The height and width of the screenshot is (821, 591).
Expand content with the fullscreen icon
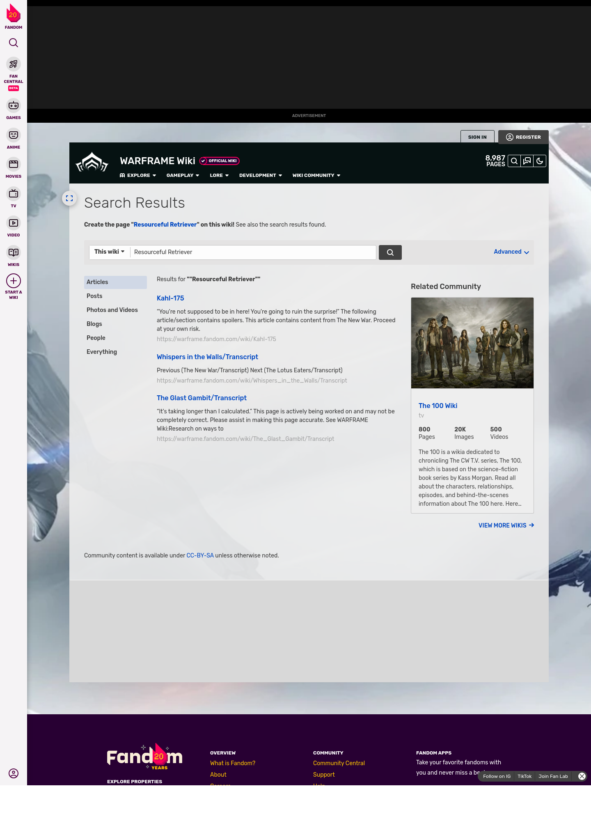69,198
